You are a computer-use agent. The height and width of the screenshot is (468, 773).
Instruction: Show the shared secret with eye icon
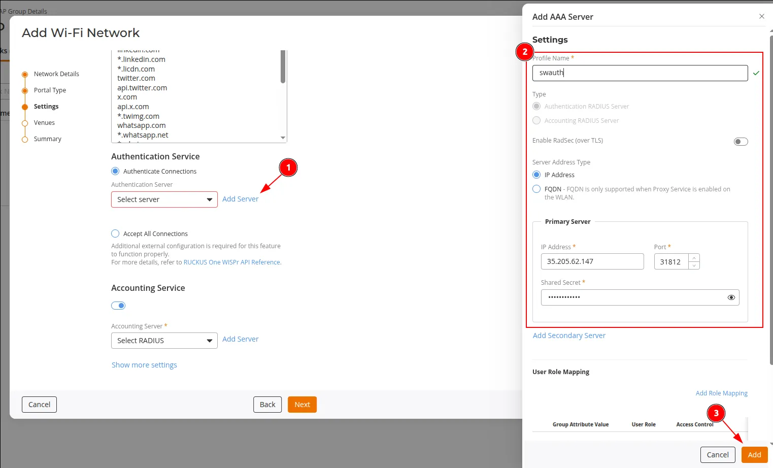[731, 297]
